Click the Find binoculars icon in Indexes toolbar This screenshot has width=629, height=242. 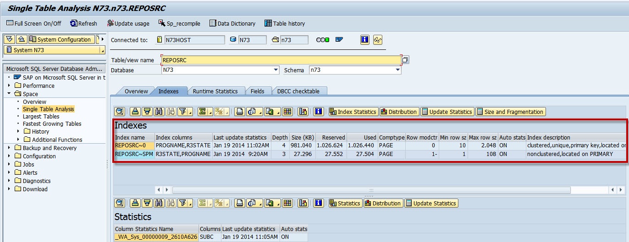click(159, 112)
